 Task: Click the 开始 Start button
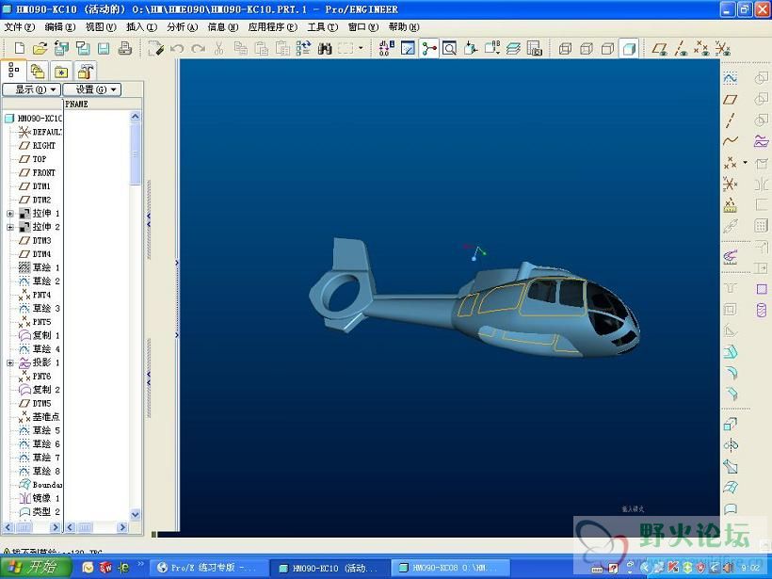tap(36, 567)
